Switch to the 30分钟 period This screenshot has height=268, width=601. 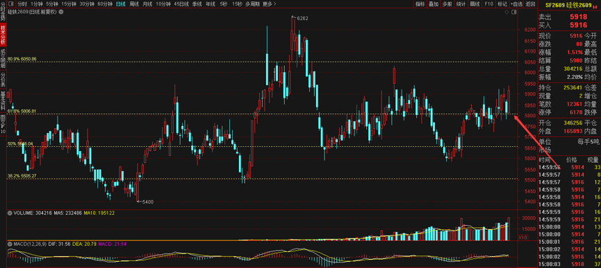87,4
